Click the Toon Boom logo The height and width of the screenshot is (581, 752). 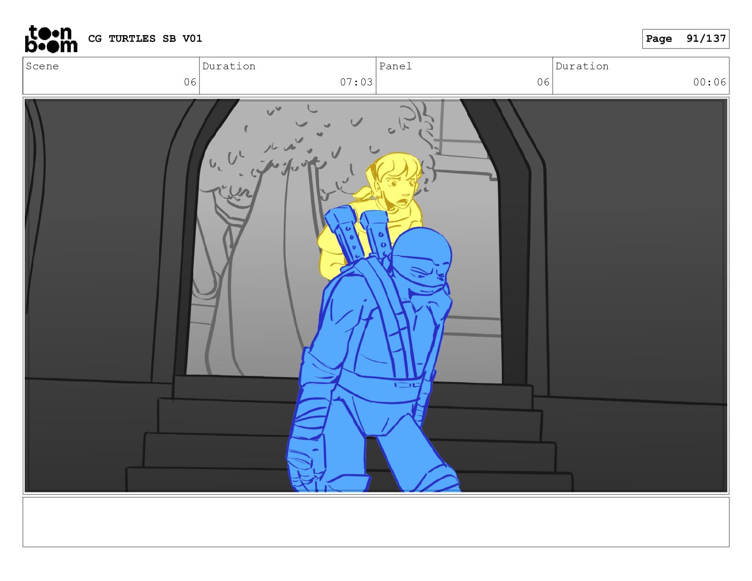pos(51,39)
